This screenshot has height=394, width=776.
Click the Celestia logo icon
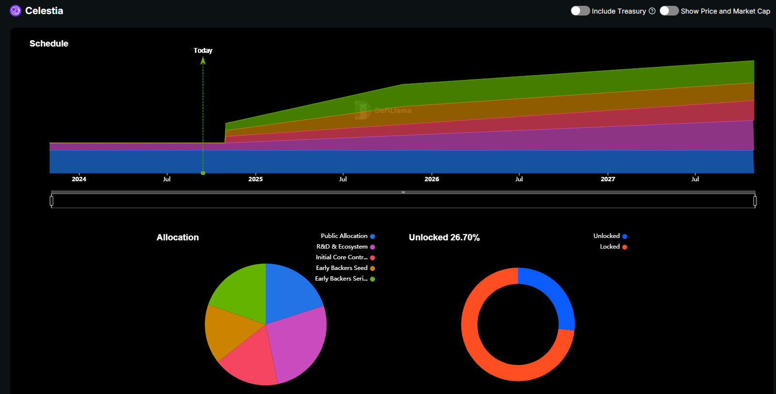[16, 11]
